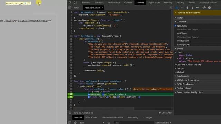Clear the console icon
Image resolution: width=221 pixels, height=124 pixels.
(x=75, y=123)
